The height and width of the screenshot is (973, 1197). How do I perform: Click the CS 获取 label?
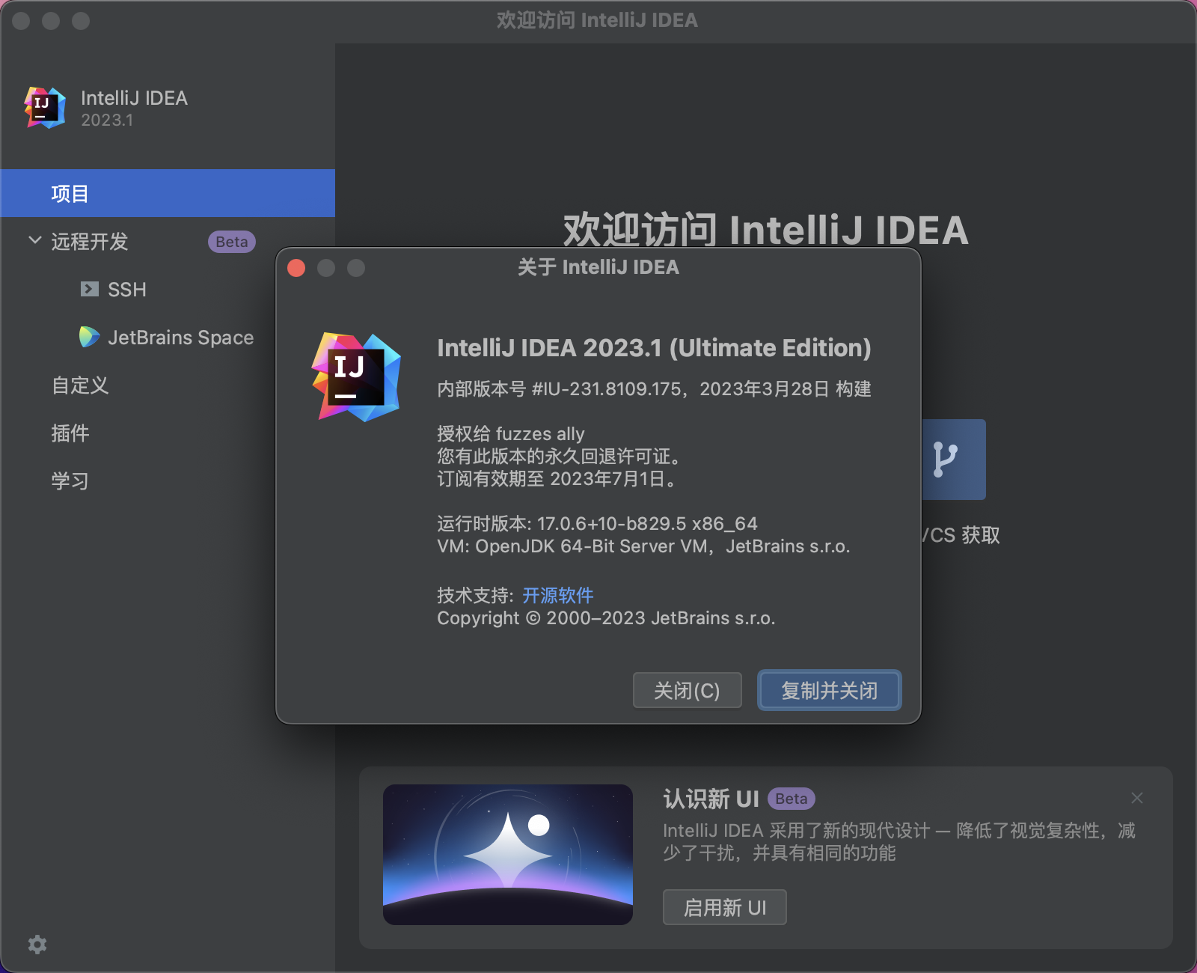tap(961, 535)
